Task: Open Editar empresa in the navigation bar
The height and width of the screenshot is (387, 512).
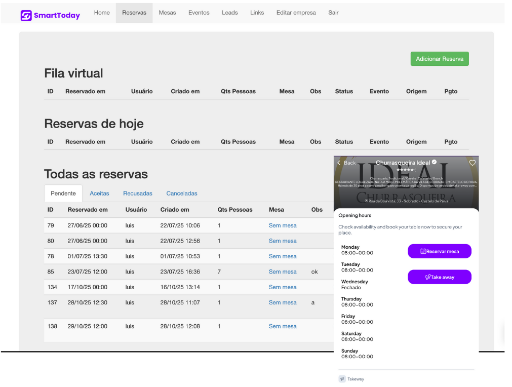Action: 296,13
